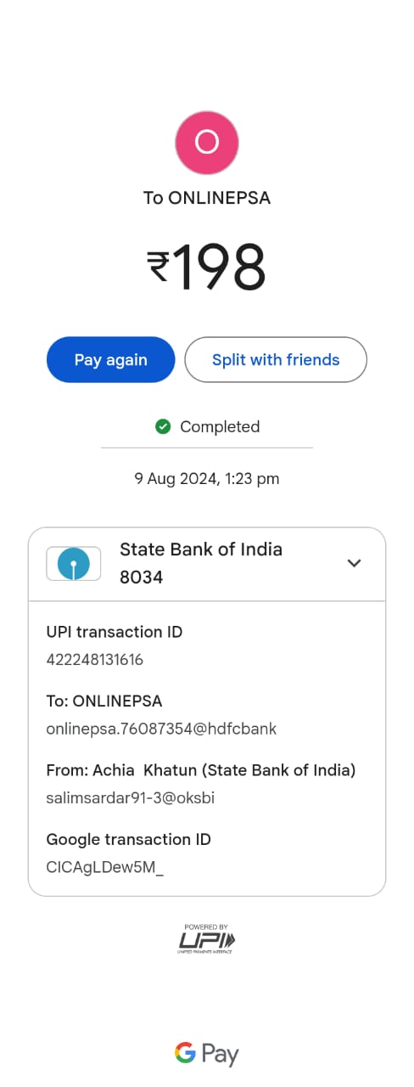The height and width of the screenshot is (1087, 414).
Task: Click the To: ONLINEPSA label in details
Action: point(104,701)
